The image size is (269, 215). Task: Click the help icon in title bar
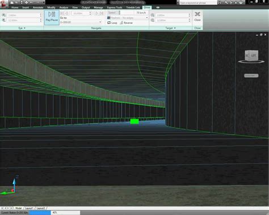(x=241, y=3)
